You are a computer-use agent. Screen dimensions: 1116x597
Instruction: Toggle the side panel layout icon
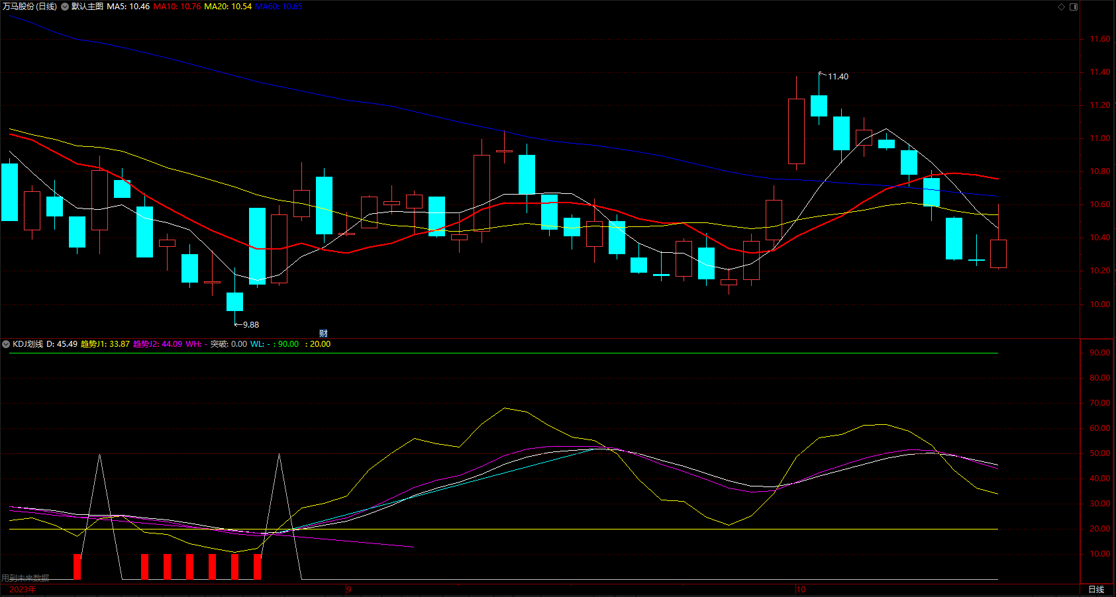point(1074,7)
